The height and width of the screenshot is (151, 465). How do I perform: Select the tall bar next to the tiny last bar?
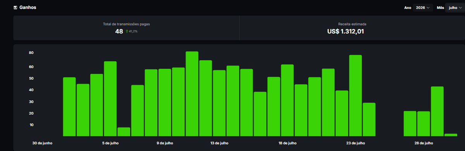tap(437, 111)
